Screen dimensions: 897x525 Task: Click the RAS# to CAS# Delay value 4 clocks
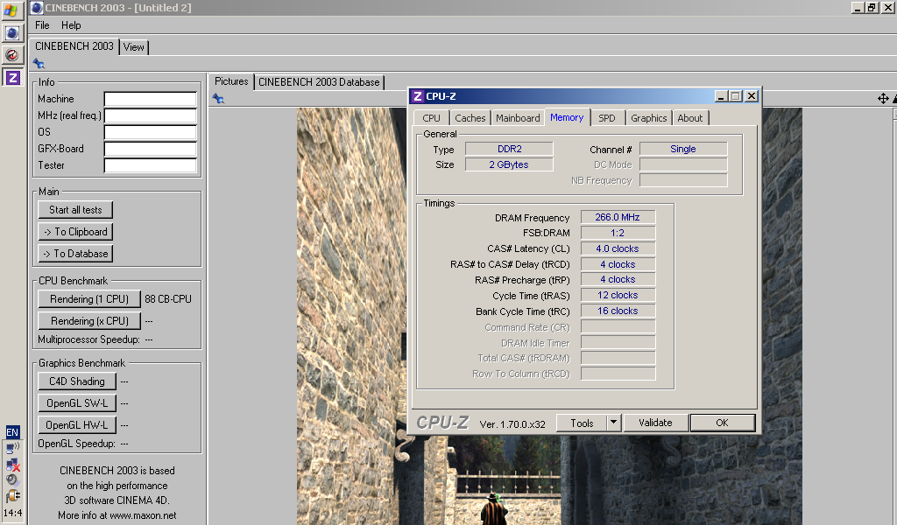point(618,264)
